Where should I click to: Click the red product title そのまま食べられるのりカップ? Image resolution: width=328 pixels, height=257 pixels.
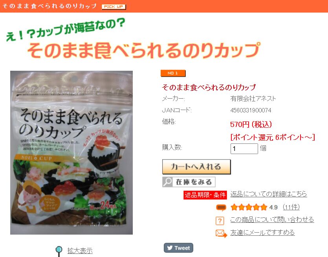(x=209, y=87)
